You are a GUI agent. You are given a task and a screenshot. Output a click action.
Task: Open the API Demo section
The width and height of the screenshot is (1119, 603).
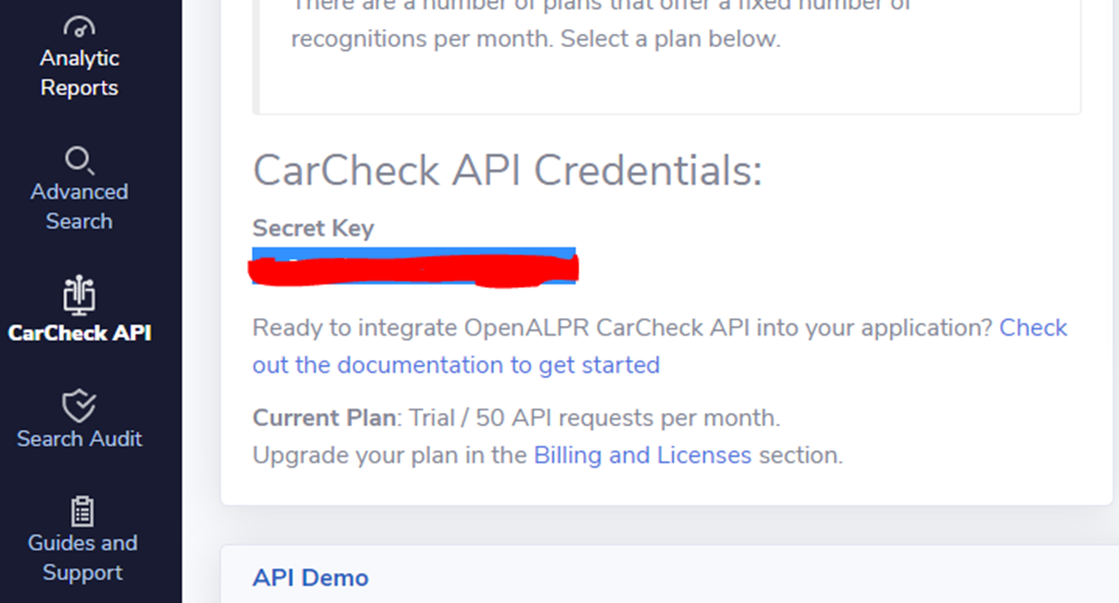pos(310,577)
